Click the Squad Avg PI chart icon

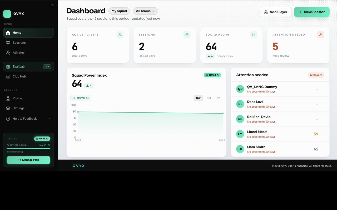coord(254,35)
